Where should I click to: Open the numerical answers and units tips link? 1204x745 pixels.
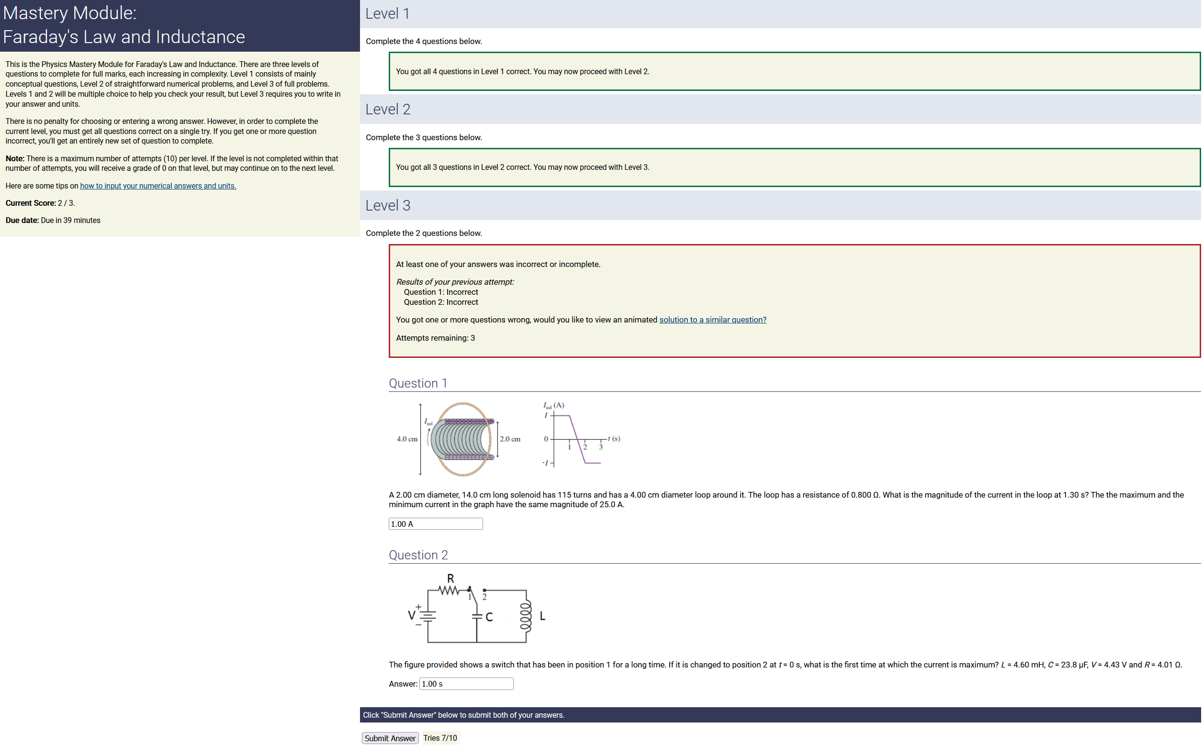pos(158,186)
